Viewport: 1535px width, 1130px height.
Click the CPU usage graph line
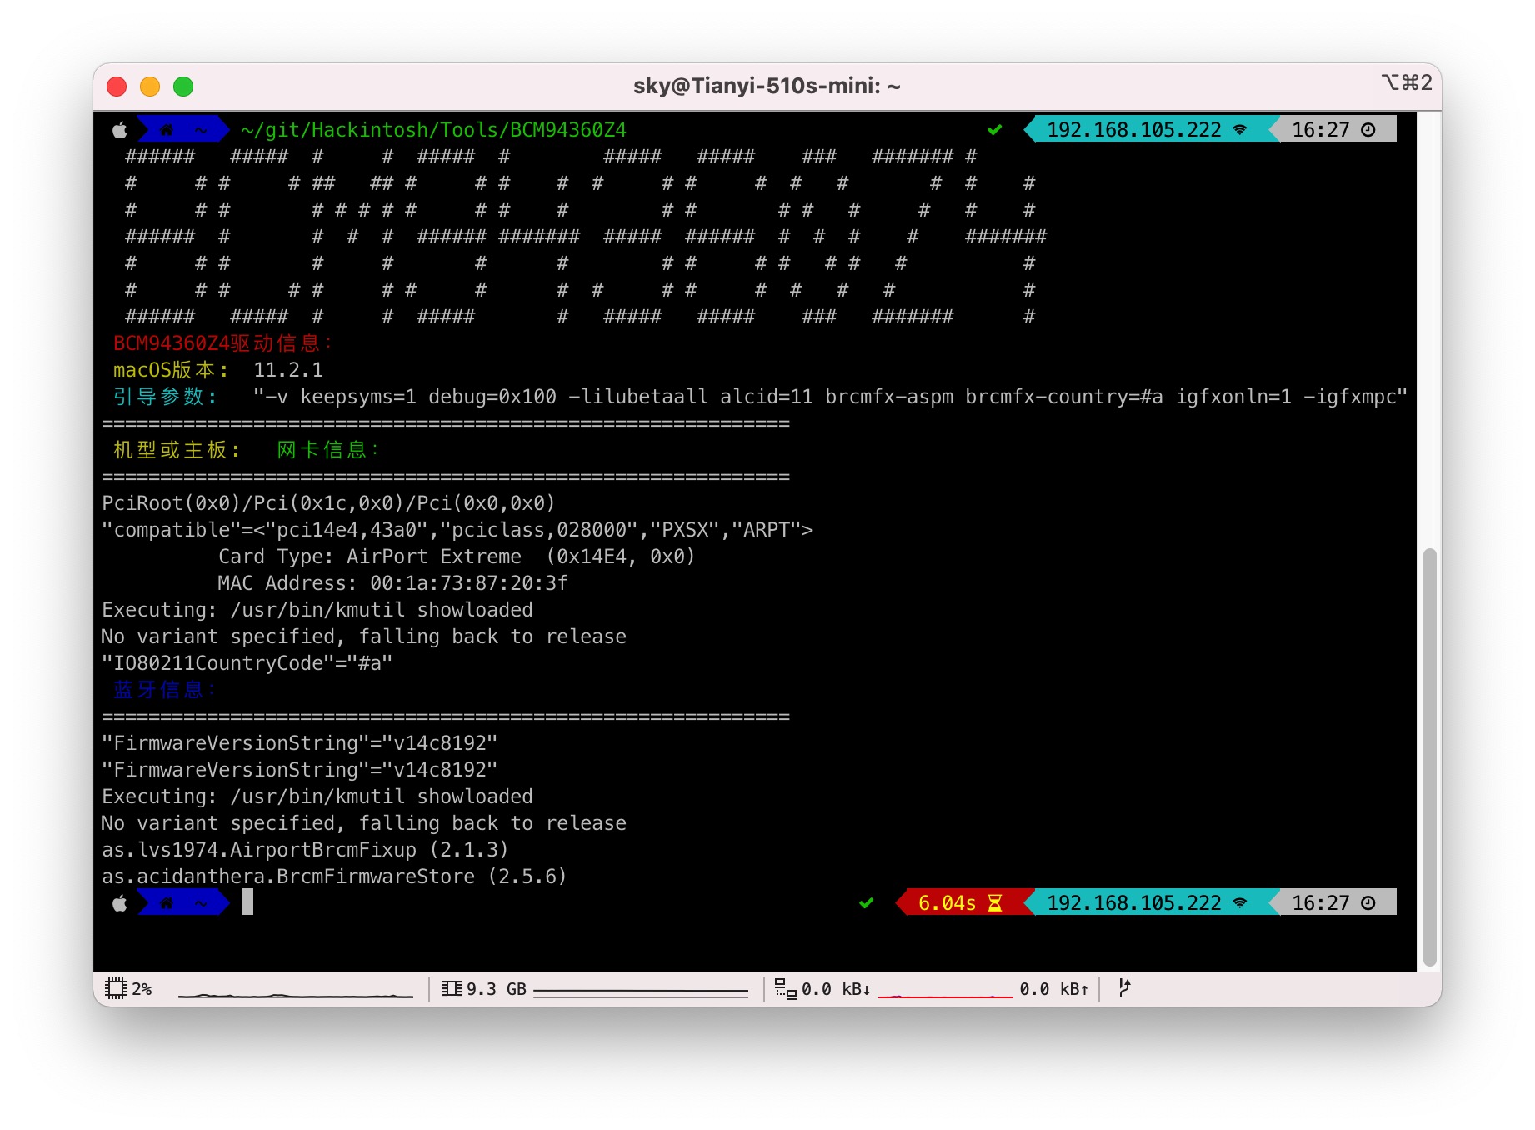coord(296,994)
